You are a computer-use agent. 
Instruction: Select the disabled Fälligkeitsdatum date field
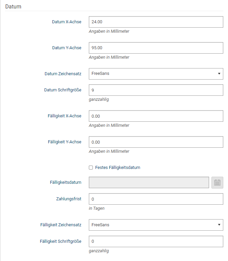point(149,182)
